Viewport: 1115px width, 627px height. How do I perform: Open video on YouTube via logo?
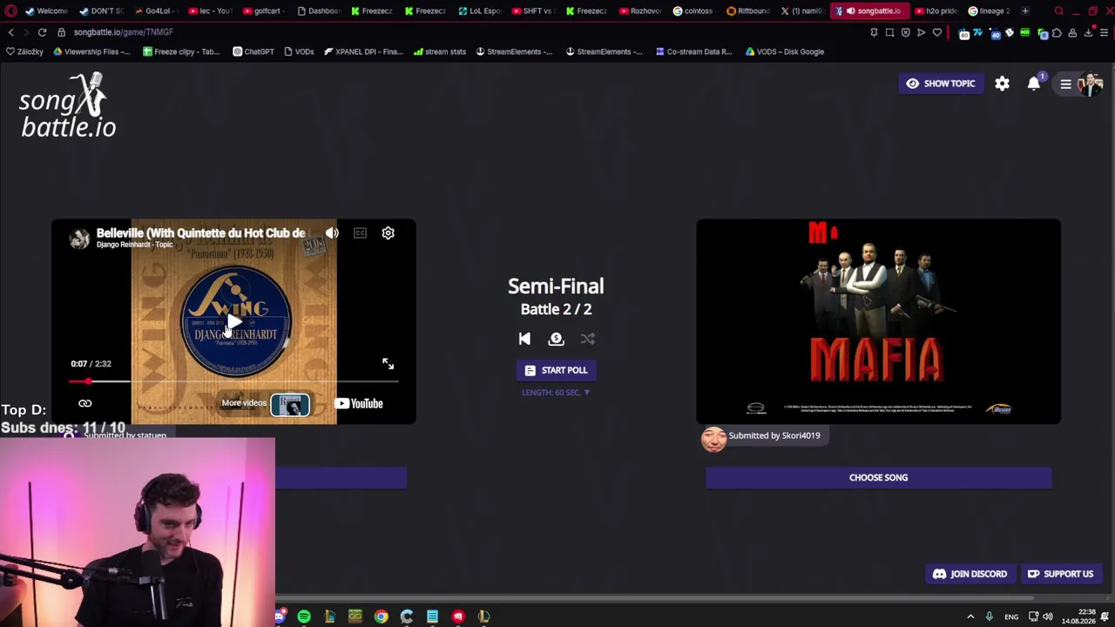pos(358,403)
